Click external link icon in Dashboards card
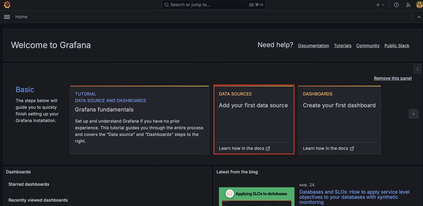423x206 pixels. coord(352,148)
